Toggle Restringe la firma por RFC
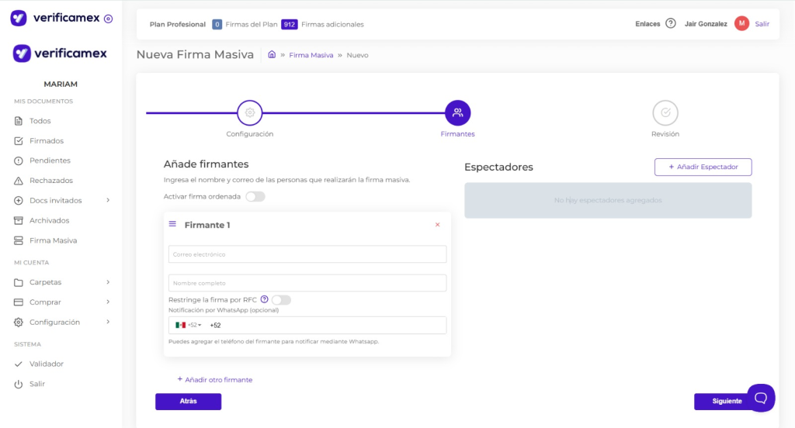The width and height of the screenshot is (795, 428). [280, 300]
